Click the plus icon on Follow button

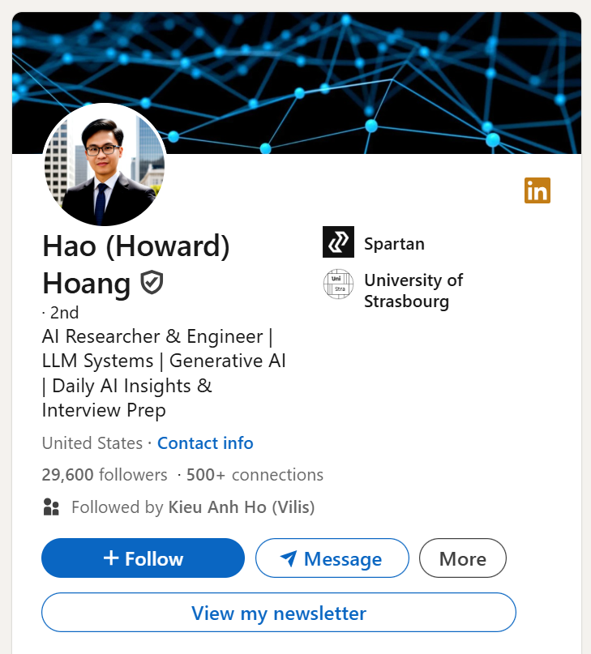[x=111, y=558]
